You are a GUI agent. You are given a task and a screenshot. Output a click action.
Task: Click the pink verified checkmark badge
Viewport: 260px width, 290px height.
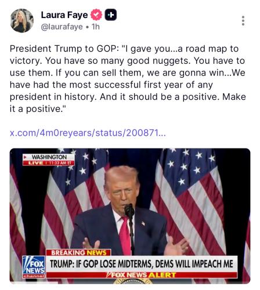pos(96,14)
